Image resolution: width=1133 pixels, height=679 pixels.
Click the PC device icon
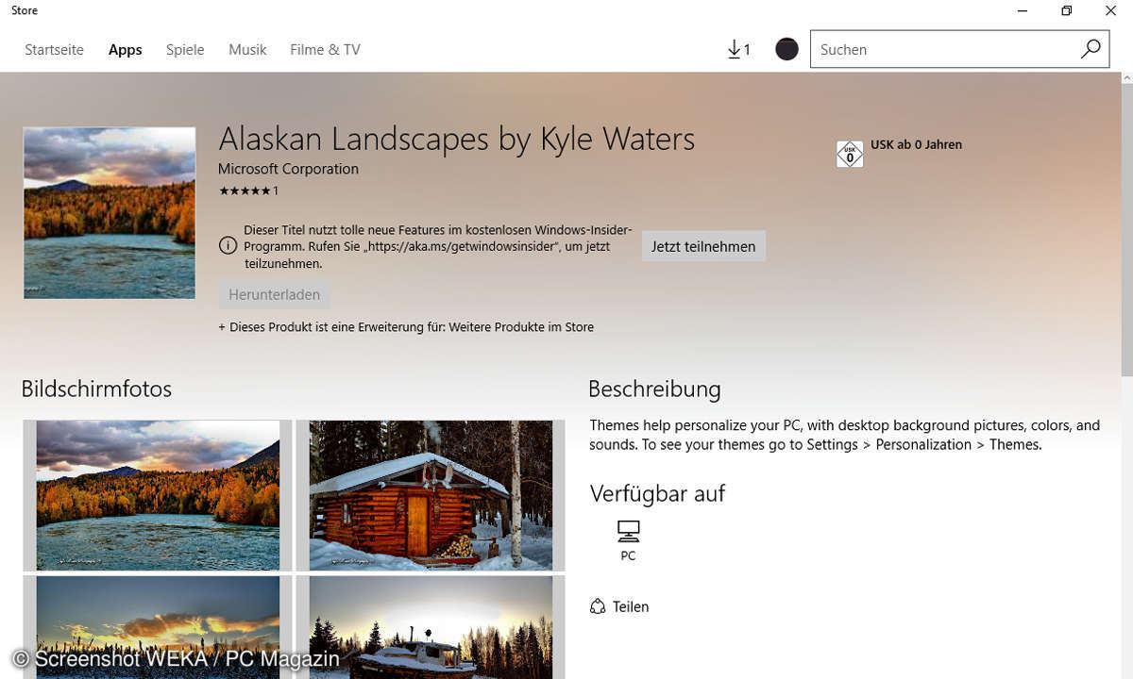tap(629, 531)
